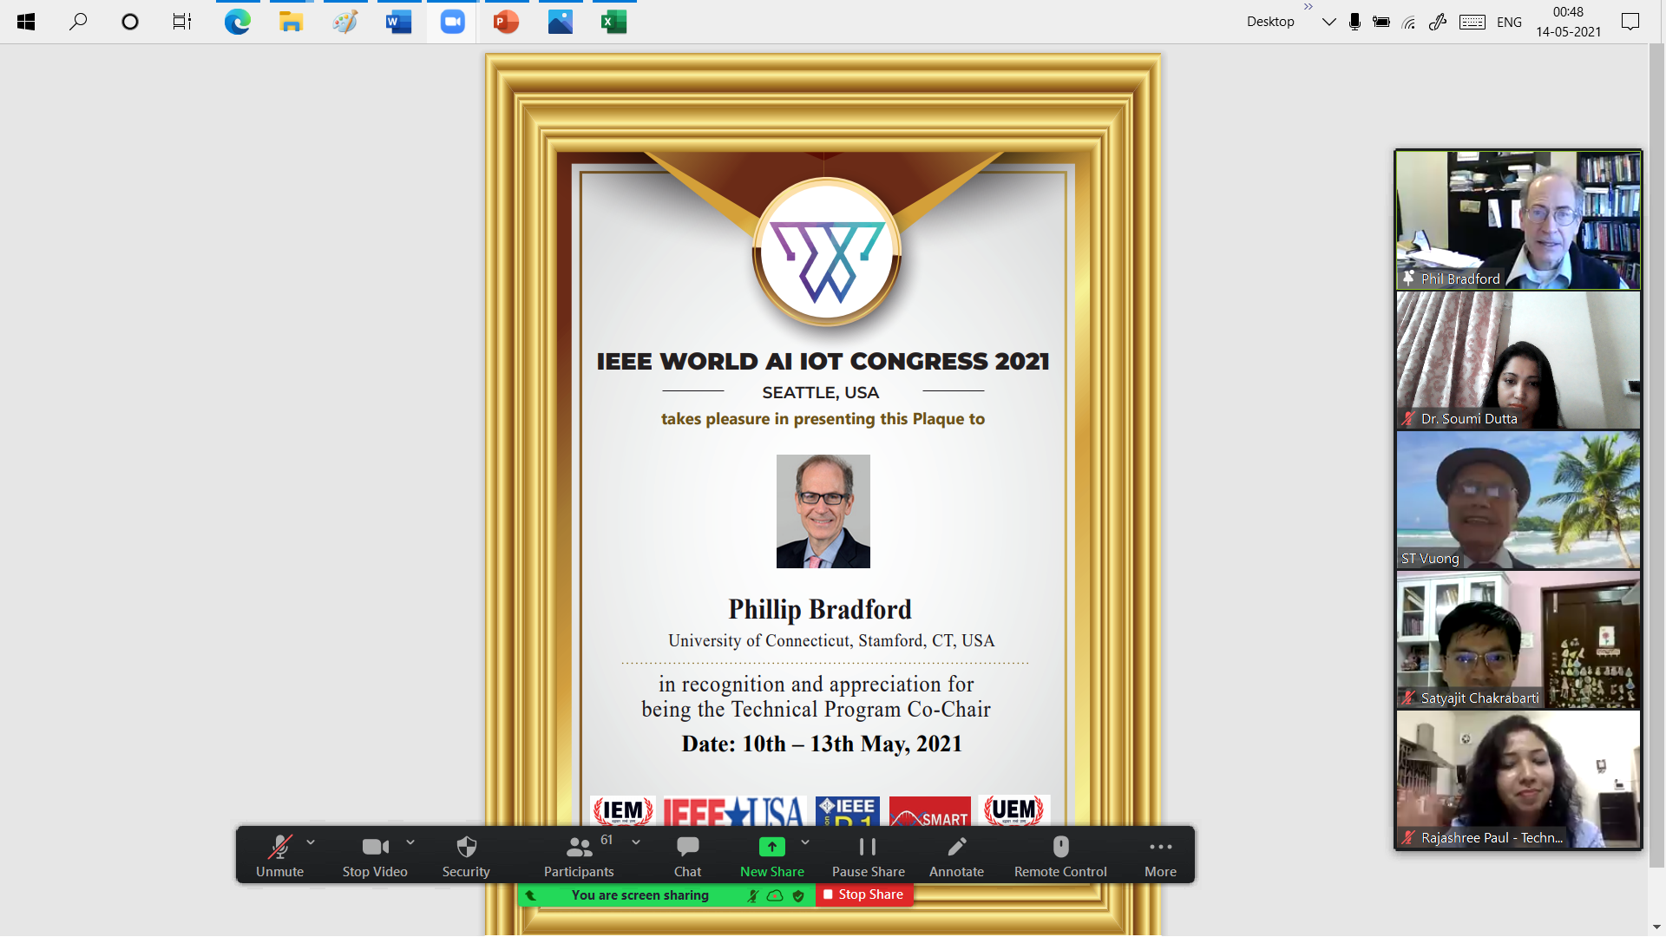
Task: Open video options arrow next to Stop Video
Action: pyautogui.click(x=410, y=842)
